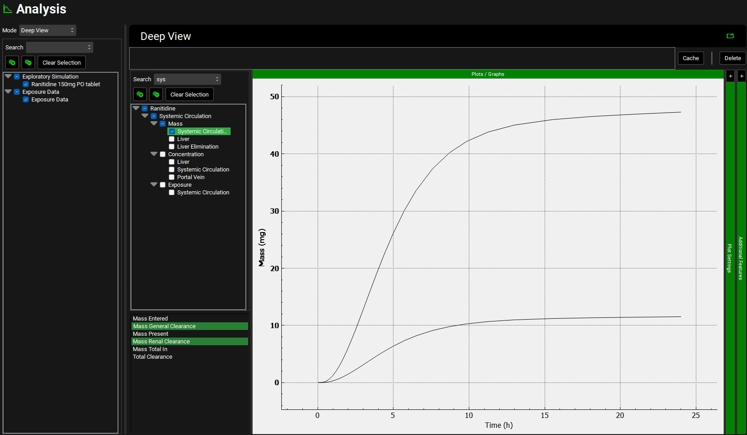747x435 pixels.
Task: Click the deselect-all icon above the Ranitidine tree
Action: [156, 94]
